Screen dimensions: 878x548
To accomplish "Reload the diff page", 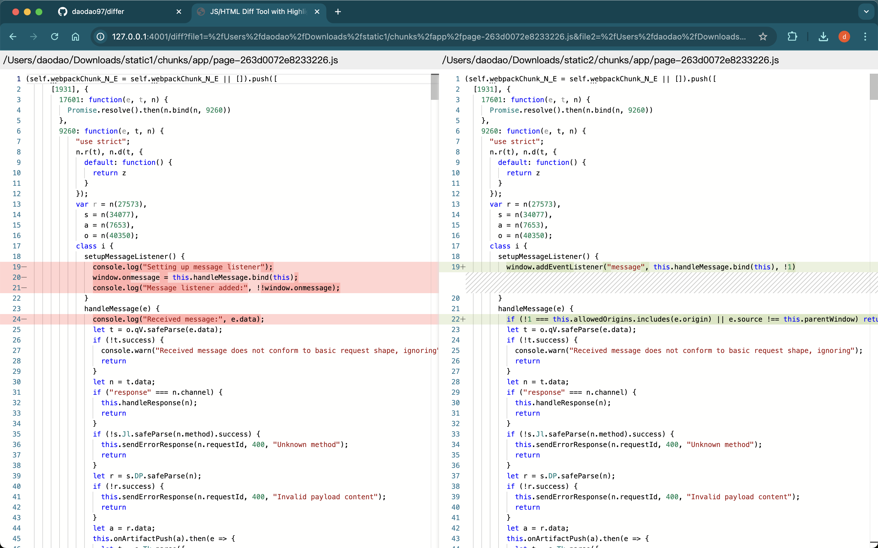I will point(55,37).
